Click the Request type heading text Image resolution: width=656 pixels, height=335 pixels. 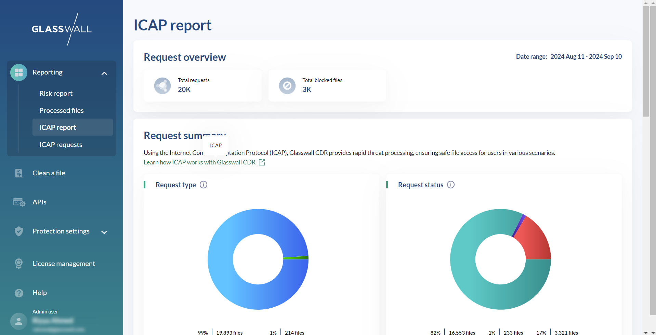tap(176, 185)
